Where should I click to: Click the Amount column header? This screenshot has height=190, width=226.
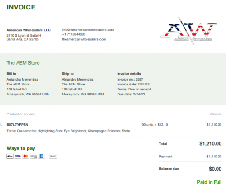click(216, 114)
